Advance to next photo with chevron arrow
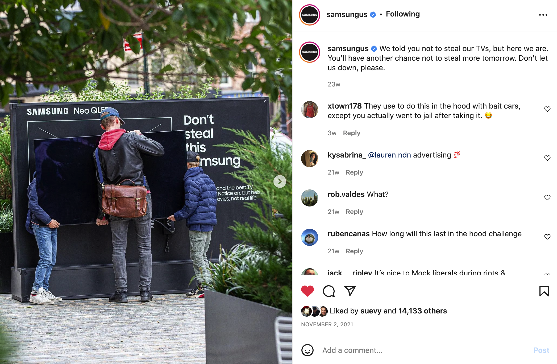The image size is (557, 364). click(x=280, y=181)
